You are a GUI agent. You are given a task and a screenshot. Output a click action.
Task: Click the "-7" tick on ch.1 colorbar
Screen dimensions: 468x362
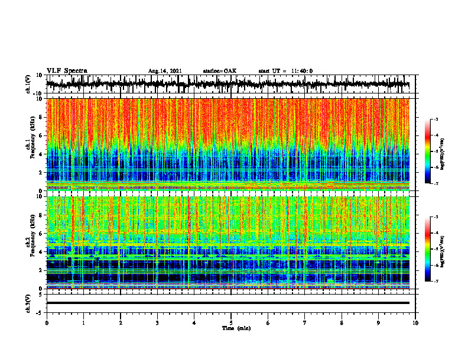point(436,183)
